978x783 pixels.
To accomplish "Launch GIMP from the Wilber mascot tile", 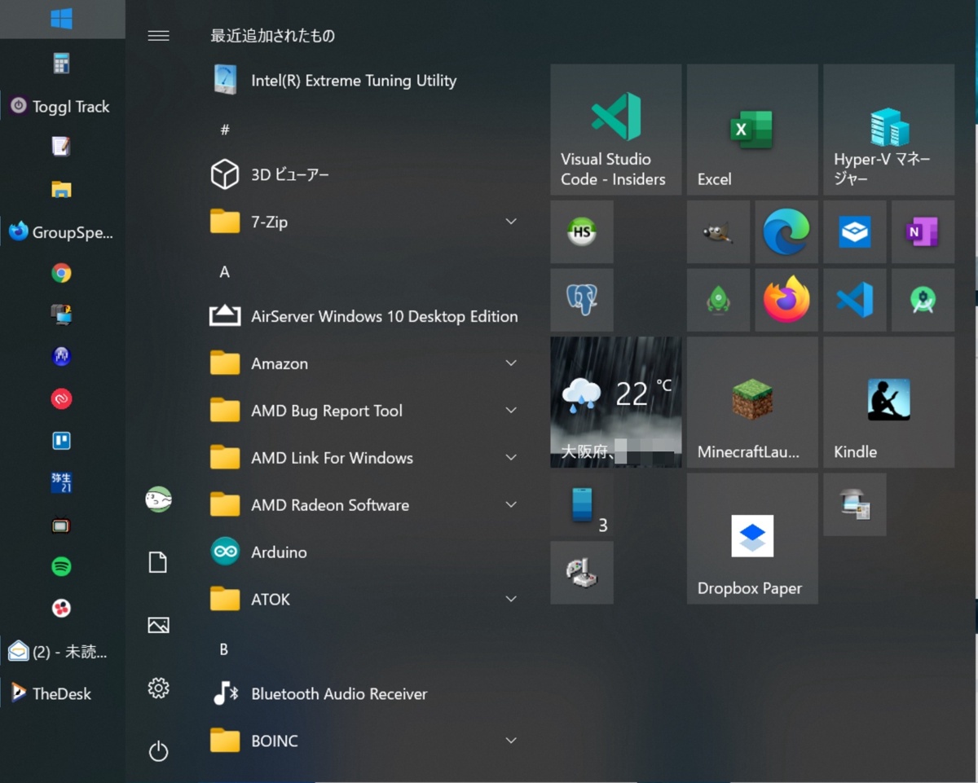I will pyautogui.click(x=718, y=232).
